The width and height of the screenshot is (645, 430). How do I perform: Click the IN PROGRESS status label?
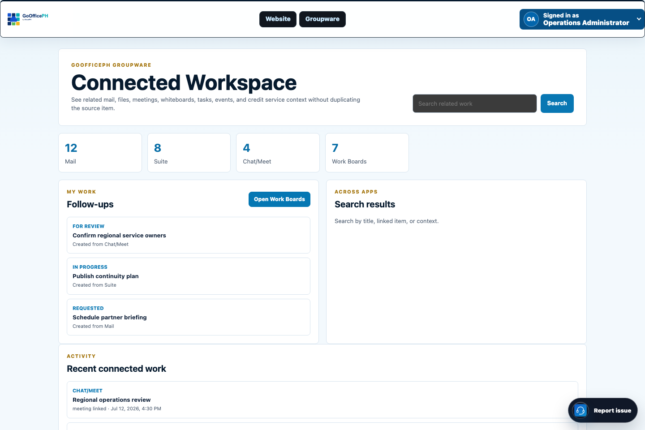click(x=90, y=267)
